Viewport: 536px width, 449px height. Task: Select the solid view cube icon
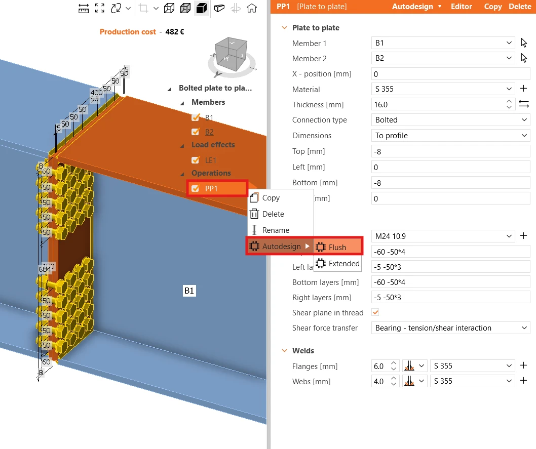201,8
